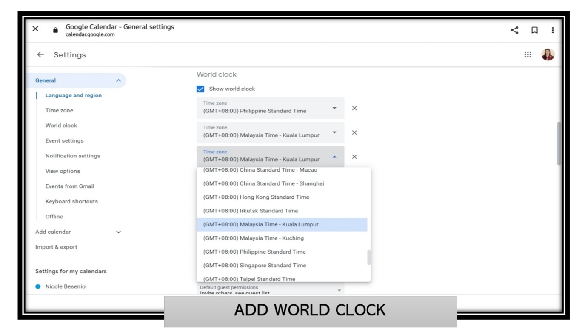The width and height of the screenshot is (585, 332).
Task: Open Import & export
Action: 56,247
